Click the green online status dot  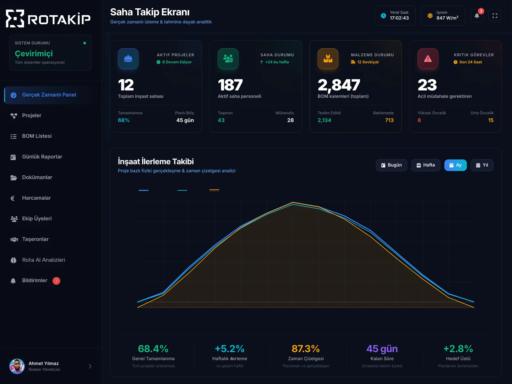click(85, 43)
